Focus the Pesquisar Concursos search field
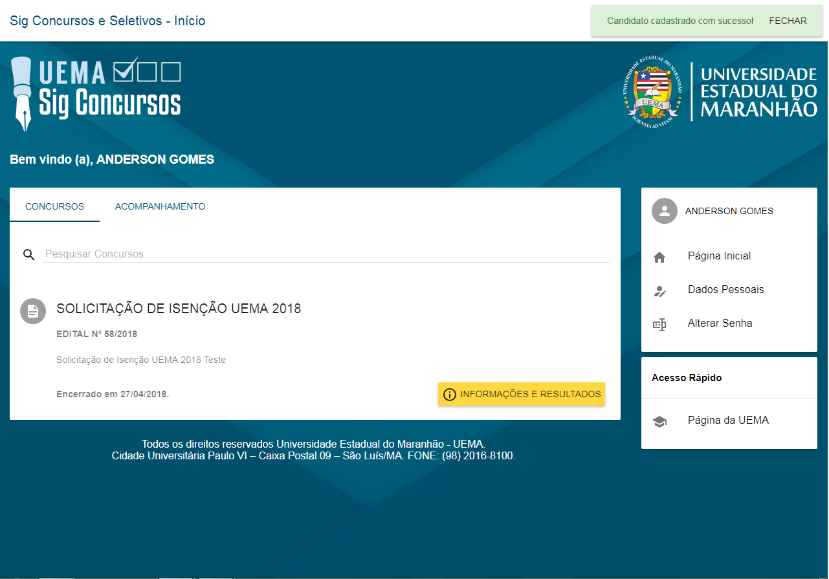 pos(327,254)
